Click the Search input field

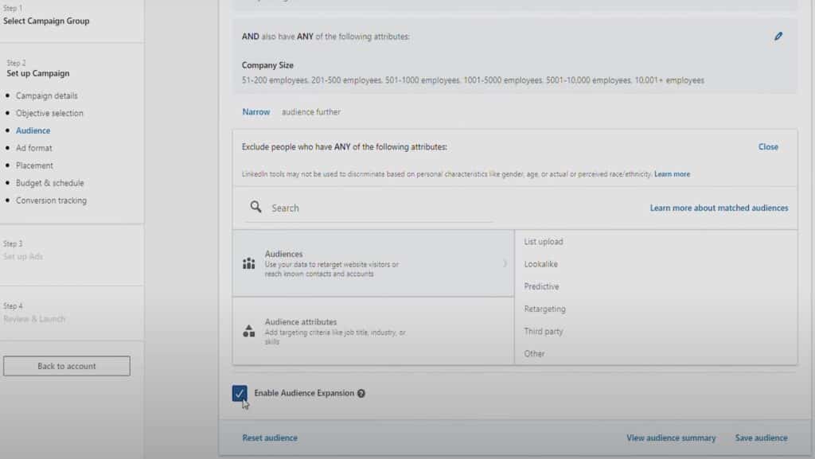[x=380, y=208]
